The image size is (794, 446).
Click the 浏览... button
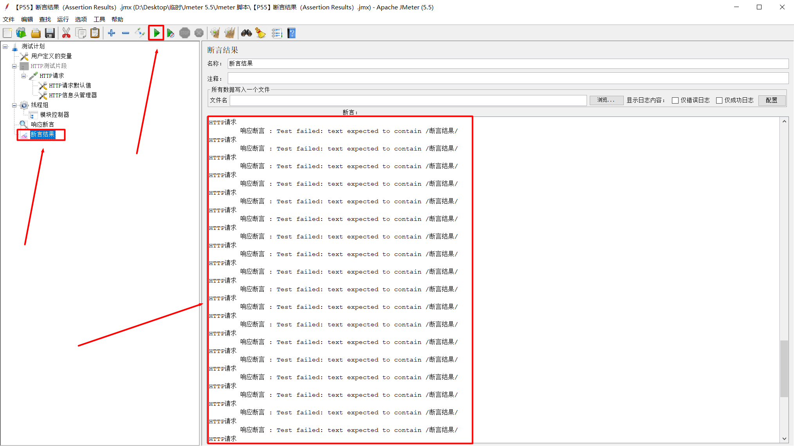[606, 100]
